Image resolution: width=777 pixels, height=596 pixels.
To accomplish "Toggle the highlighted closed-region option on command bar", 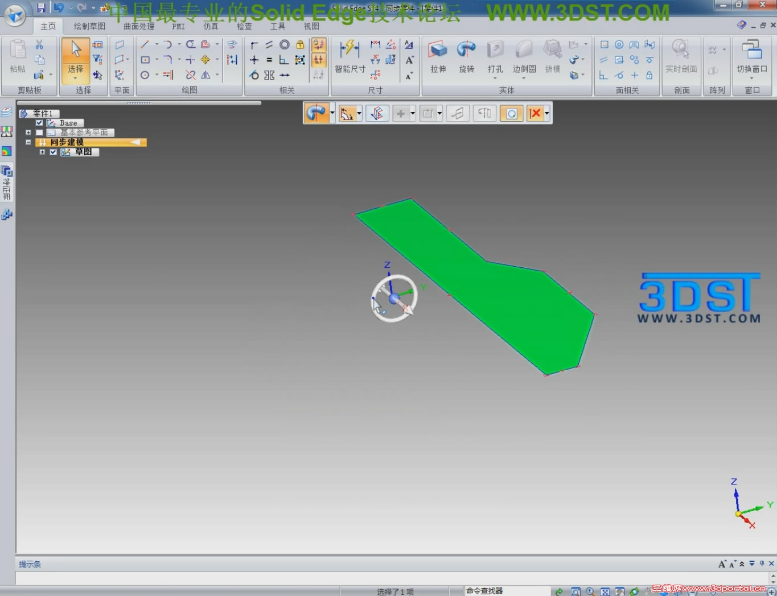I will 511,114.
